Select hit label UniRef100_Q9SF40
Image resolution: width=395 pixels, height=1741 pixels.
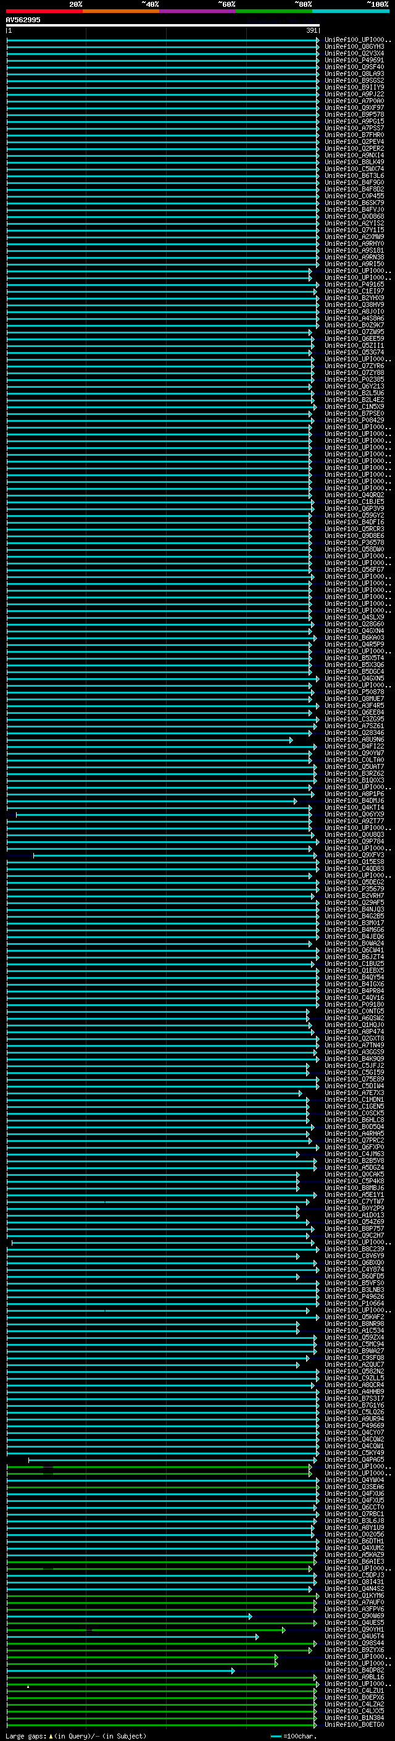point(354,67)
